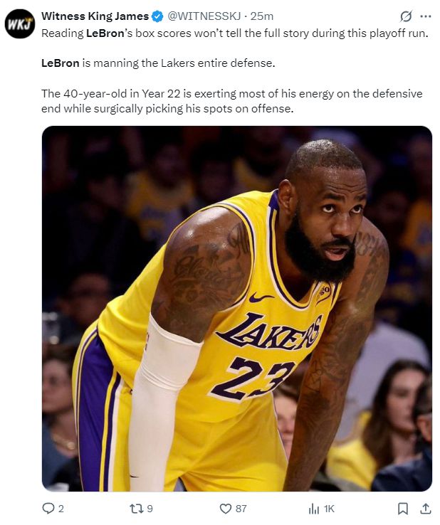Open the @WITNESSKJ handle link
440x525 pixels.
click(204, 16)
